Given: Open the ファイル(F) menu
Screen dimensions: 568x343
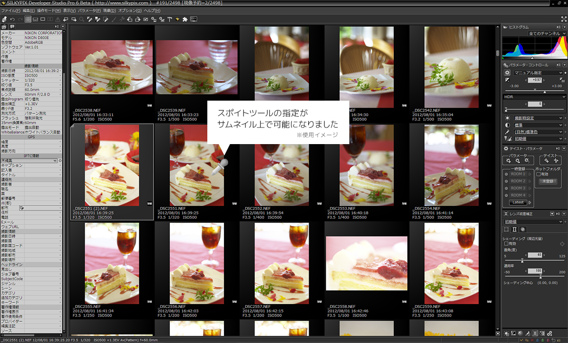Looking at the screenshot, I should point(10,10).
